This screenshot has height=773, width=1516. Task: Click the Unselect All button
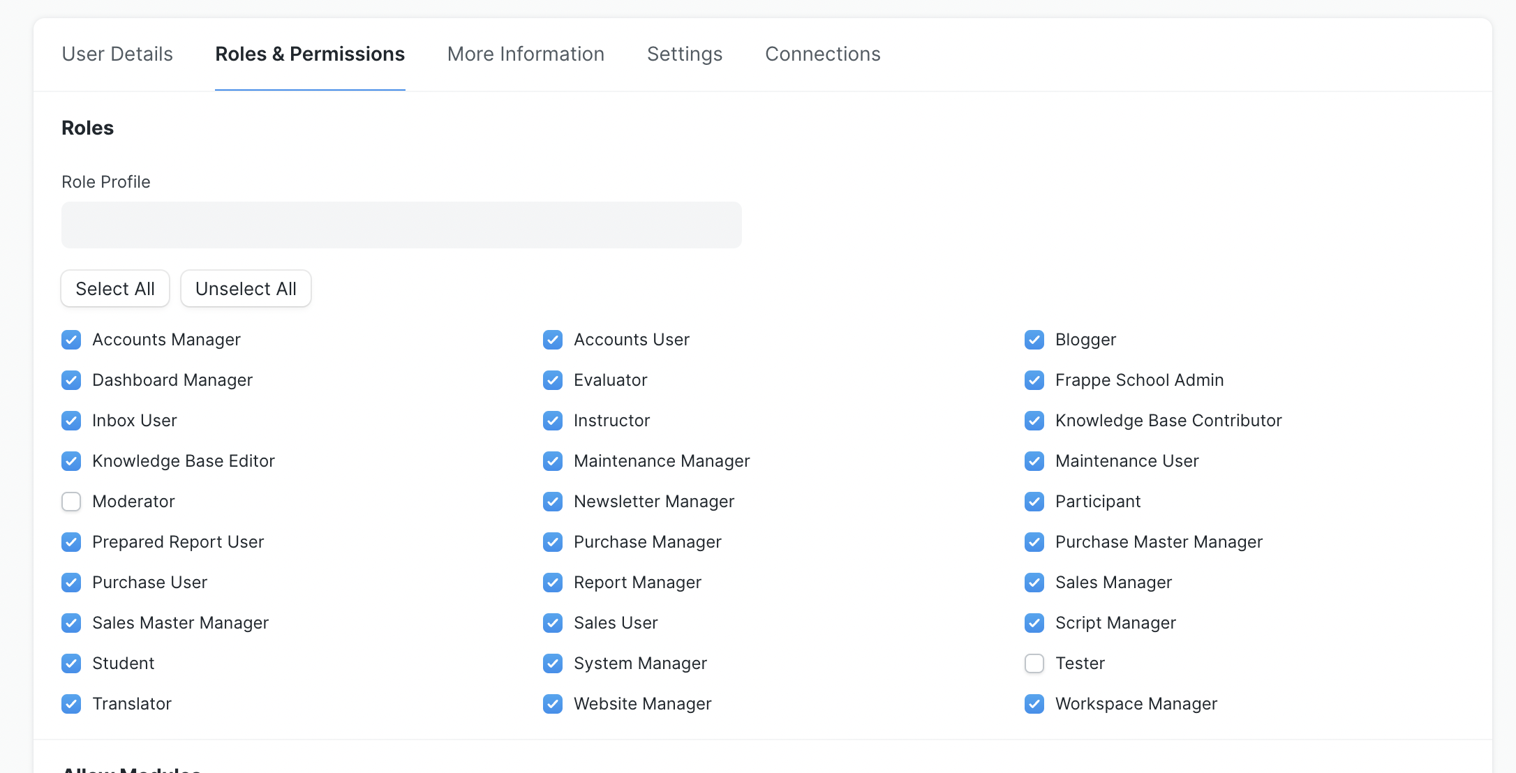tap(246, 288)
